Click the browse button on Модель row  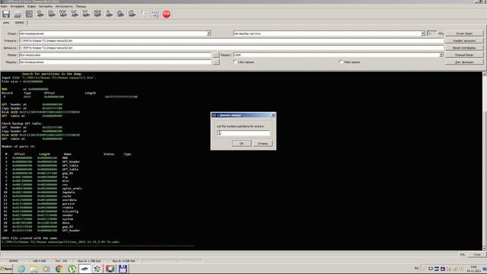(216, 62)
